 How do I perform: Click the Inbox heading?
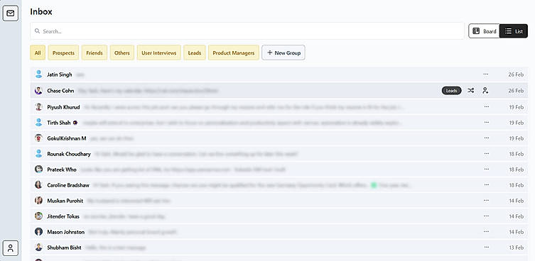[x=41, y=11]
